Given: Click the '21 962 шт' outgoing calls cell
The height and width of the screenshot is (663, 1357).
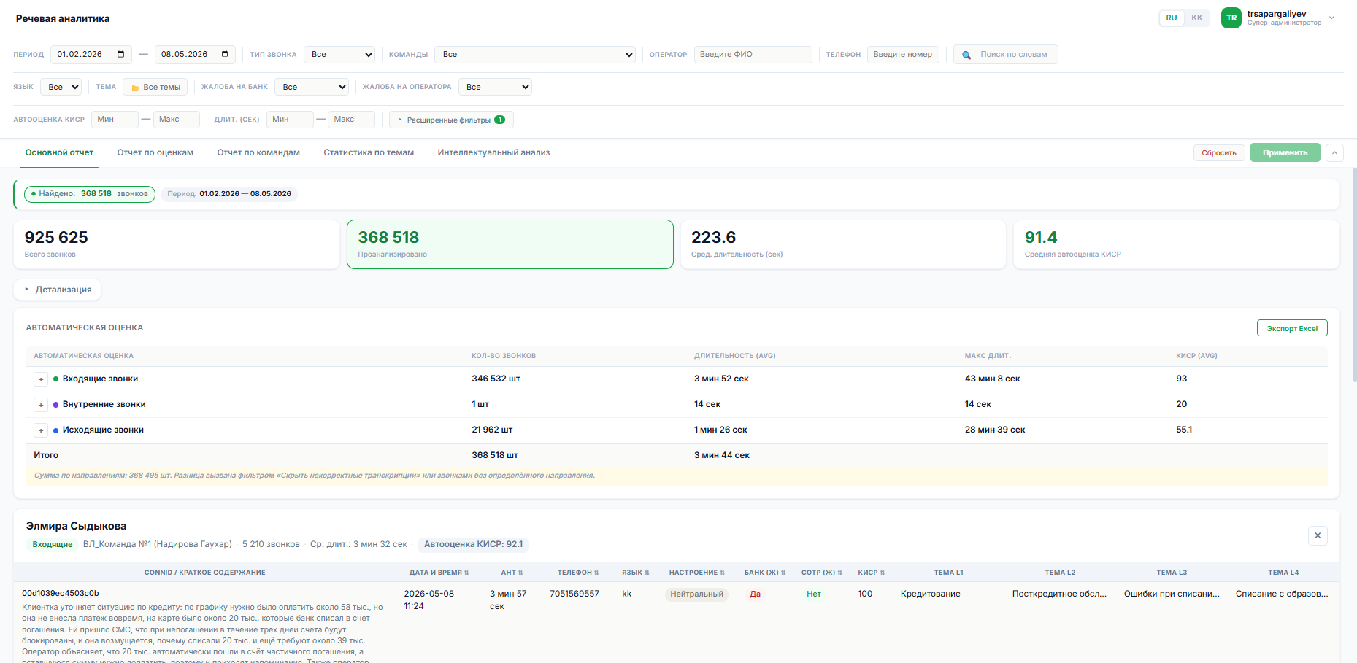Looking at the screenshot, I should (492, 430).
